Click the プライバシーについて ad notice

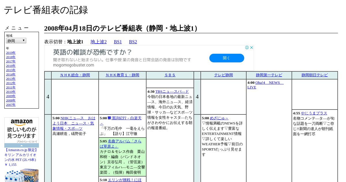pyautogui.click(x=27, y=142)
